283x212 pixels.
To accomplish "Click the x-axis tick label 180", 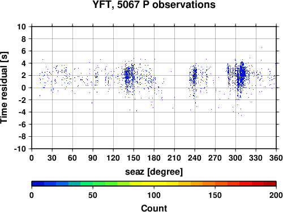I will 154,158.
